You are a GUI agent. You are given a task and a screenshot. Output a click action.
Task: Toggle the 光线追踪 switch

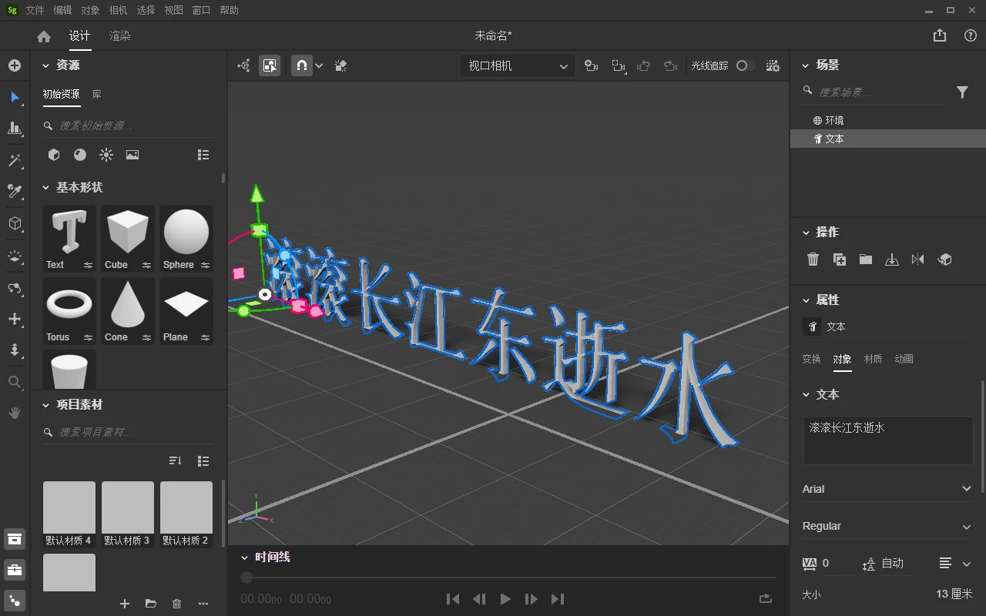745,66
